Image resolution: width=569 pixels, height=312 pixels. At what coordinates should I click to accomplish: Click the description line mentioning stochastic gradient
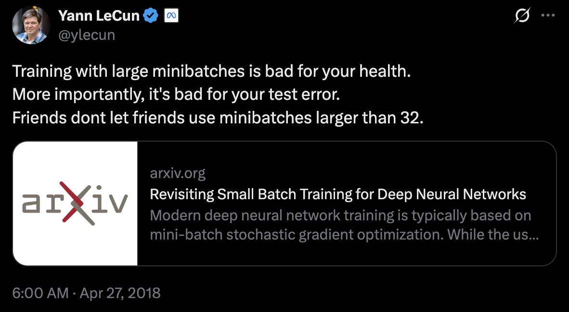pos(344,235)
